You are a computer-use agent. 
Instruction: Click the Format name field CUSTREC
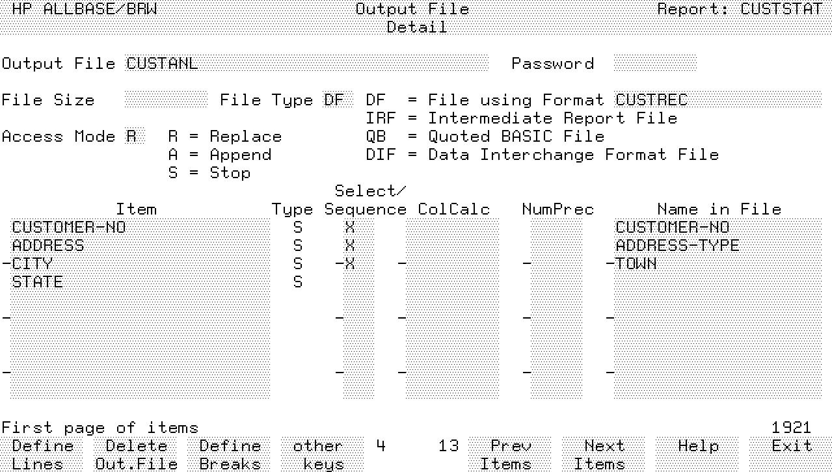[x=717, y=100]
